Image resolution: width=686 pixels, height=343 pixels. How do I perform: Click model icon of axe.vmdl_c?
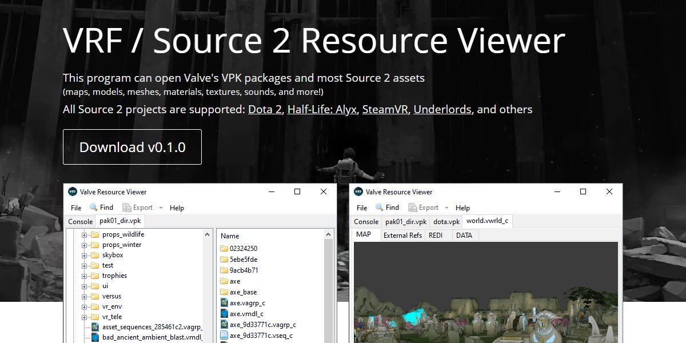(224, 314)
